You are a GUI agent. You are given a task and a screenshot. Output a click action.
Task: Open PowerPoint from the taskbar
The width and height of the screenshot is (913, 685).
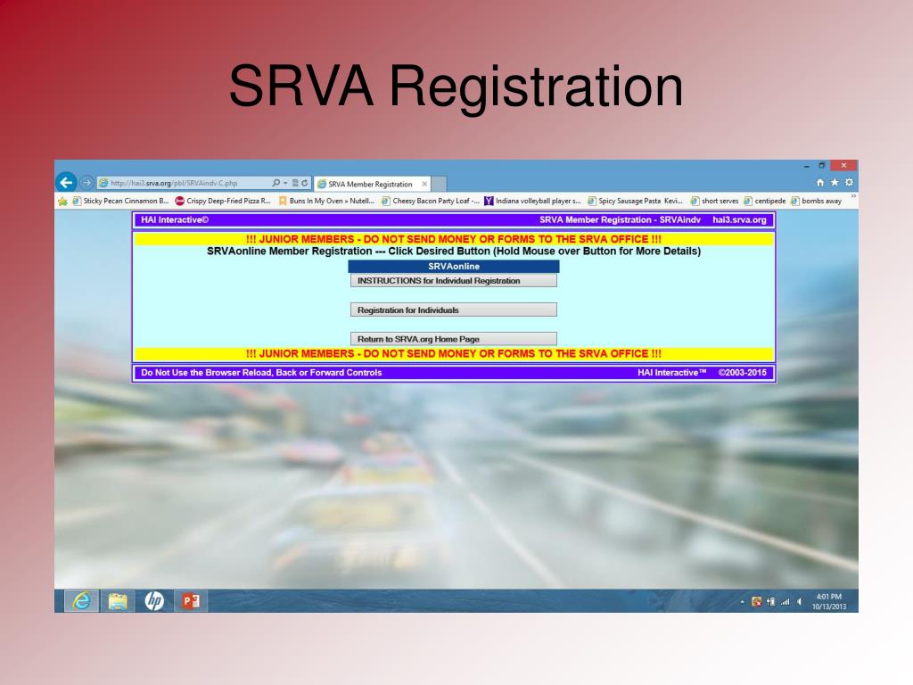coord(191,601)
